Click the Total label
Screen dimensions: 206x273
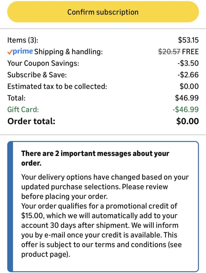click(17, 98)
